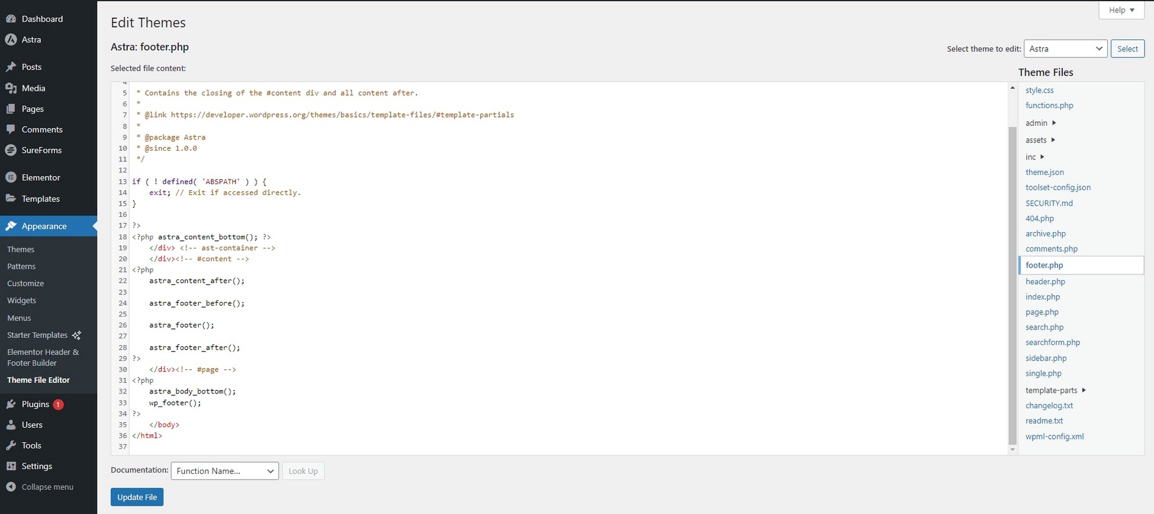Click the code editor scroll-down arrow

point(1013,450)
